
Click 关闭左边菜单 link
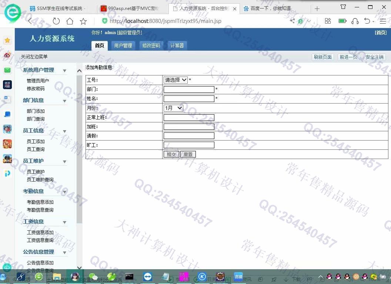34,57
